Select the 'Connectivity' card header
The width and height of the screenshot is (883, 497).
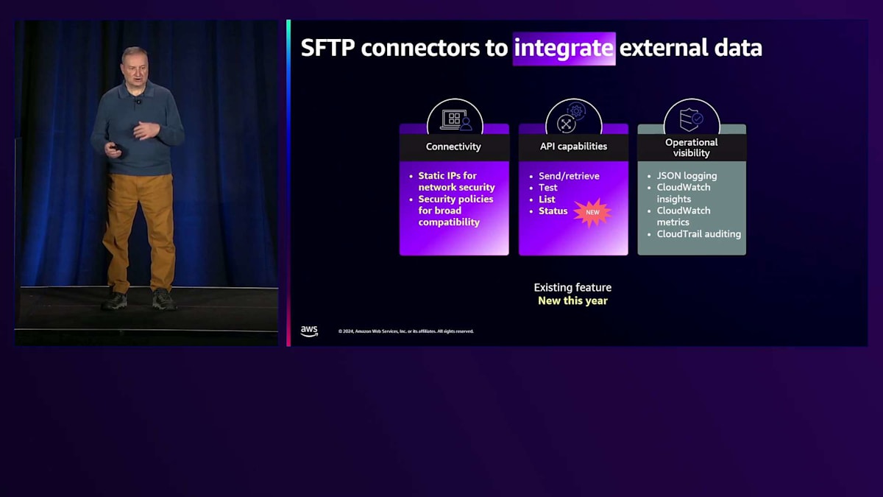(x=454, y=147)
